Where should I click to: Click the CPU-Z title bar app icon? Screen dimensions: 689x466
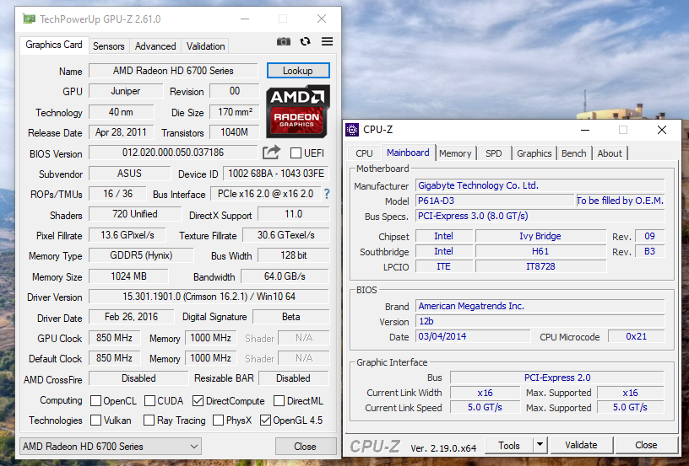click(x=352, y=130)
